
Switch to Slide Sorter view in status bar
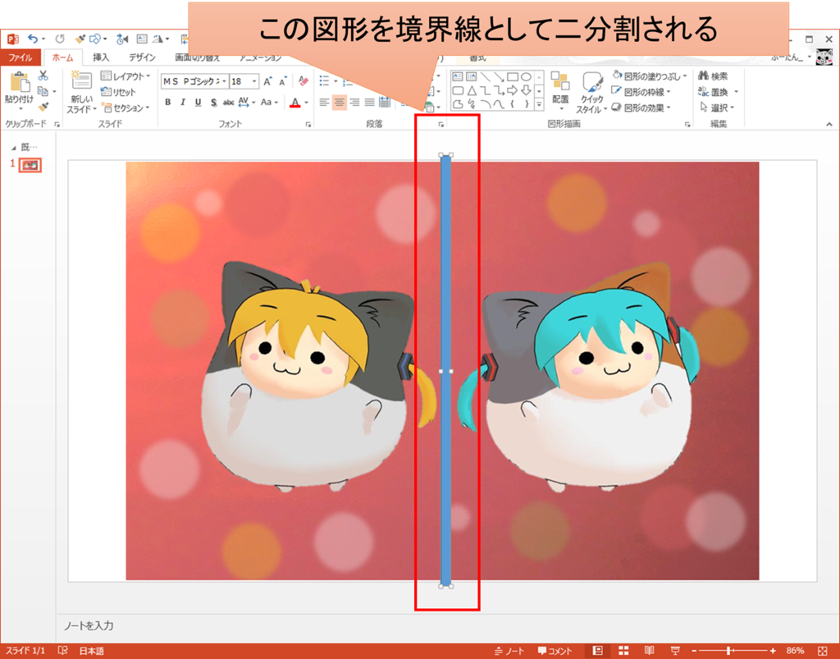click(x=623, y=651)
